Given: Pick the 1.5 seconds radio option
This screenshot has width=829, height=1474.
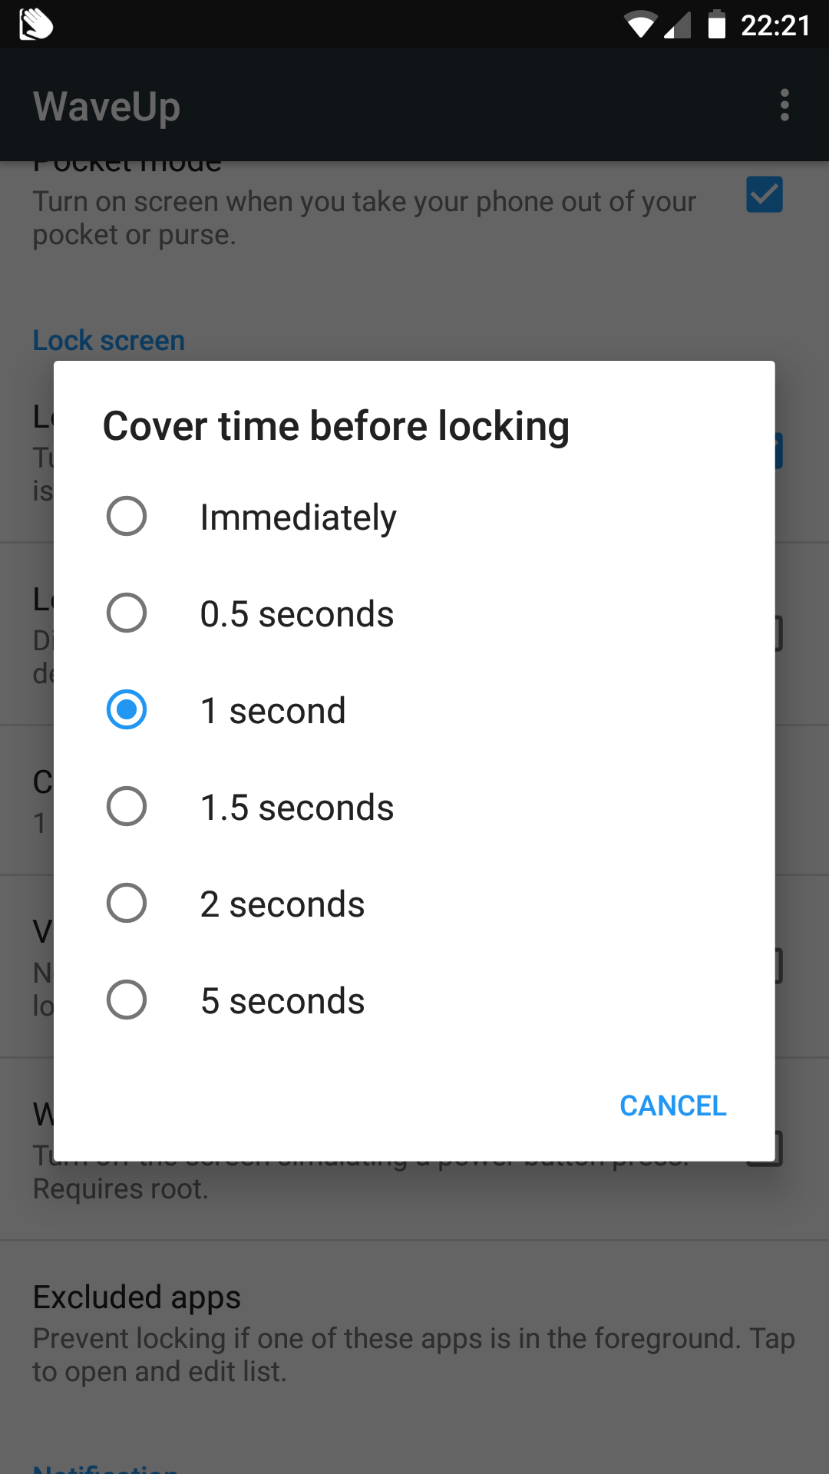Looking at the screenshot, I should (x=127, y=806).
